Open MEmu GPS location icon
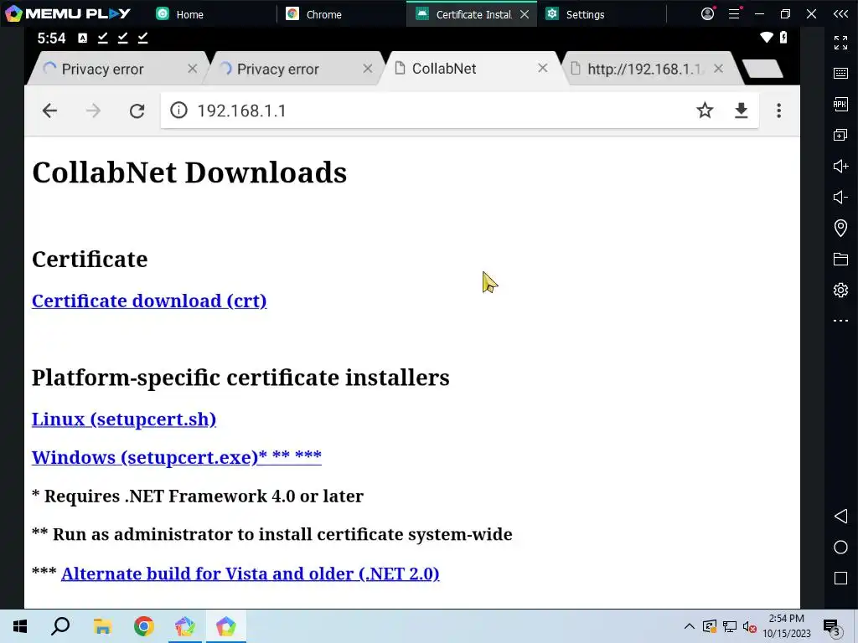Image resolution: width=858 pixels, height=643 pixels. click(x=840, y=228)
